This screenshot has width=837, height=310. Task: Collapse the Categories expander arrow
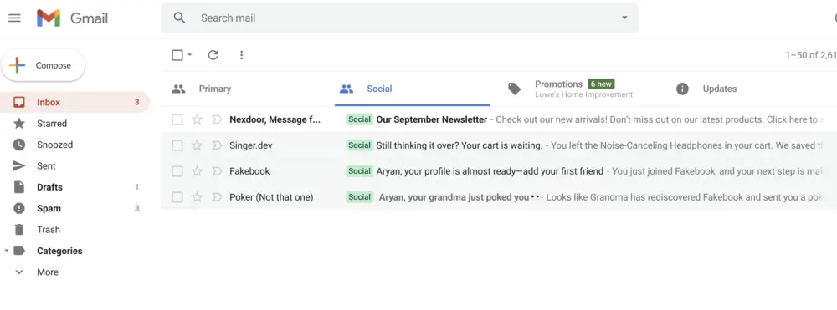click(x=6, y=251)
